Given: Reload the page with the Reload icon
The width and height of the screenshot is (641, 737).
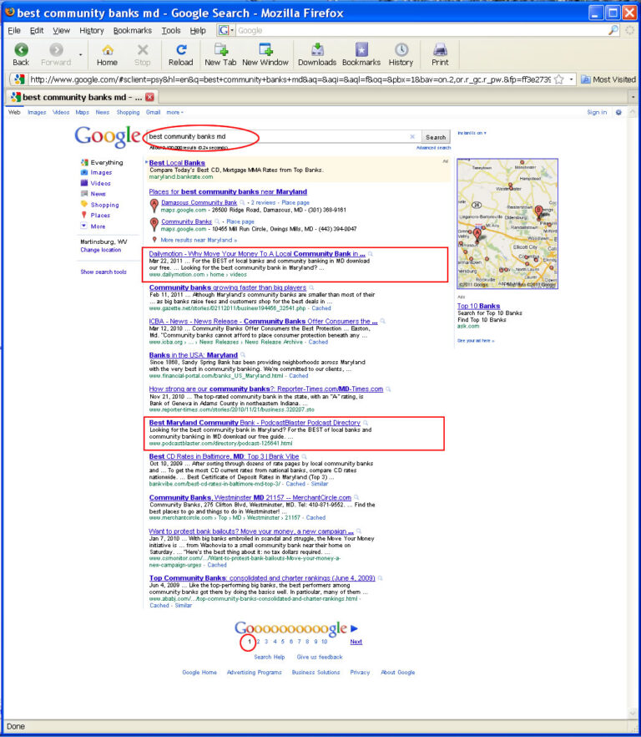Looking at the screenshot, I should 181,50.
